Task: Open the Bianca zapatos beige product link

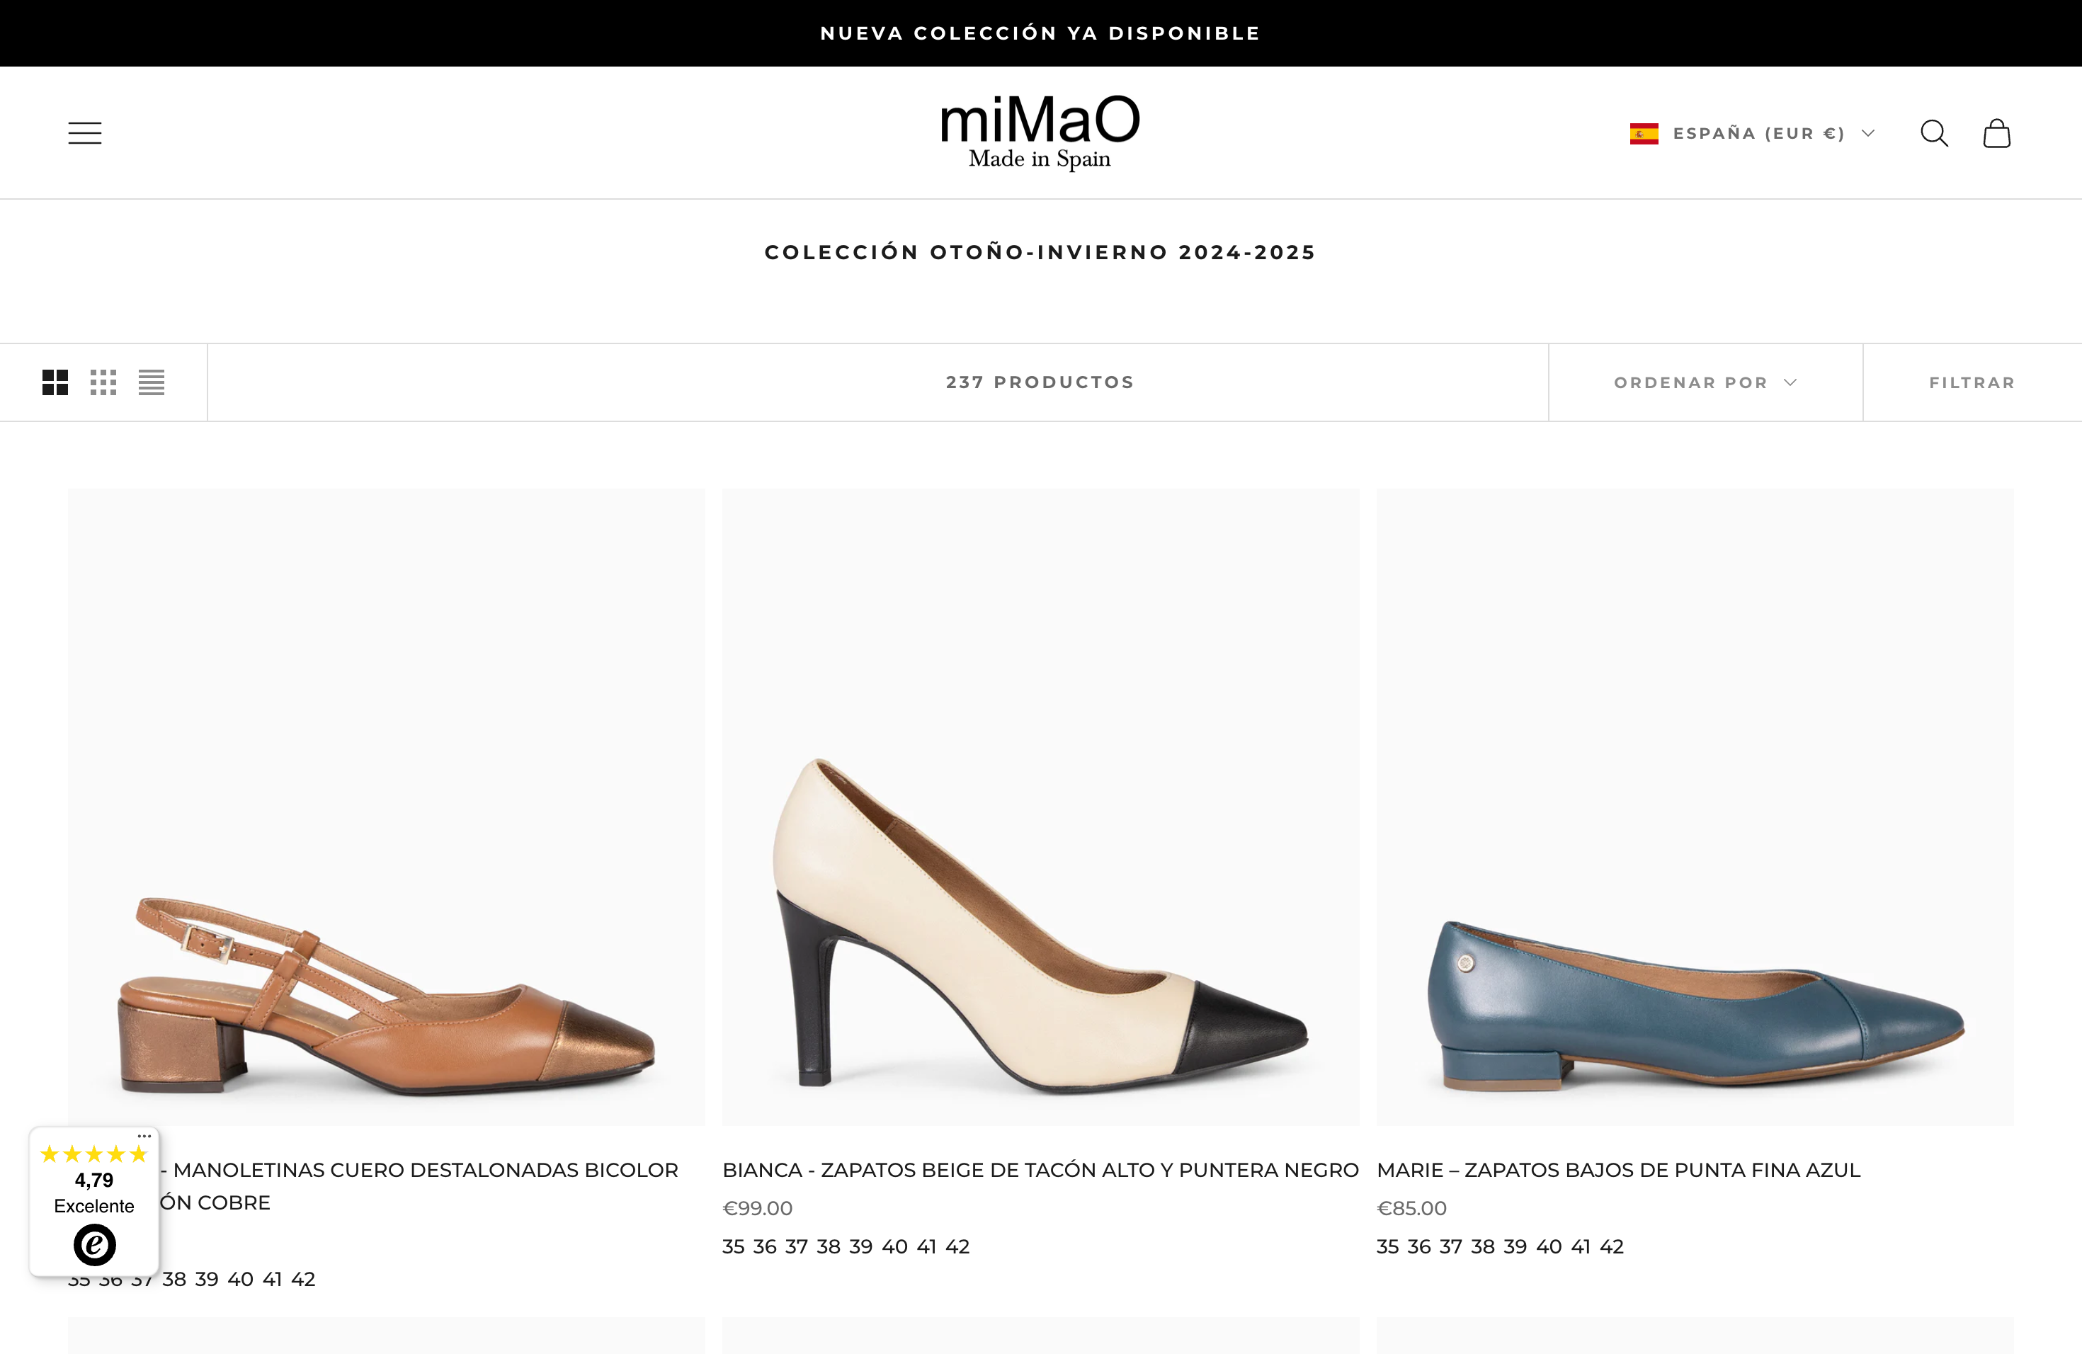Action: [1040, 1169]
